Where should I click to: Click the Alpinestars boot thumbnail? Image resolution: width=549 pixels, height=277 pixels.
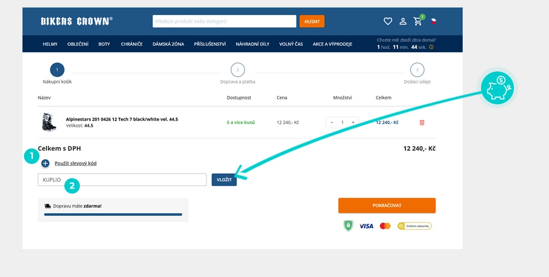[x=49, y=122]
